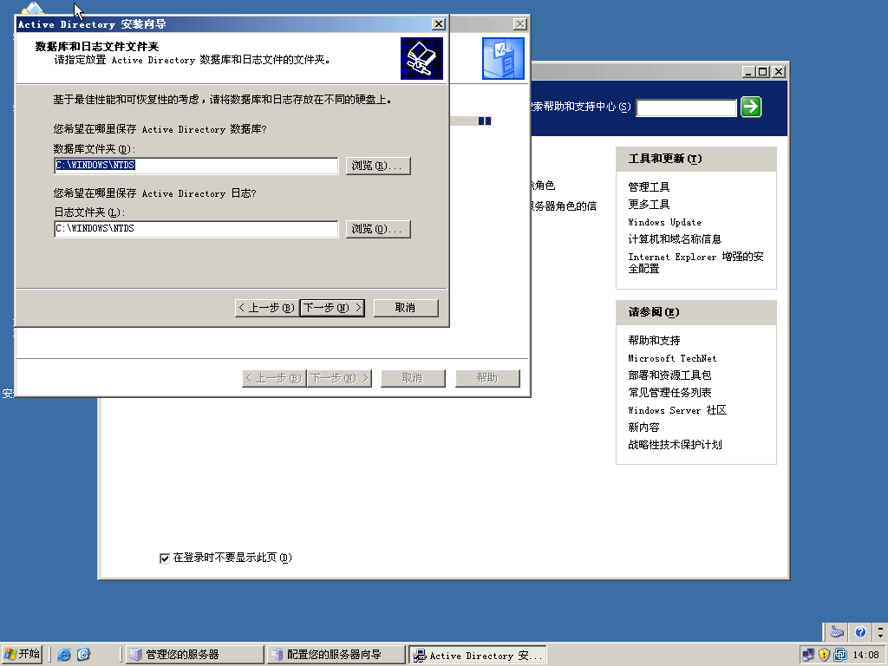Uncheck the don't show page at logon checkbox
The height and width of the screenshot is (666, 888).
coord(165,558)
